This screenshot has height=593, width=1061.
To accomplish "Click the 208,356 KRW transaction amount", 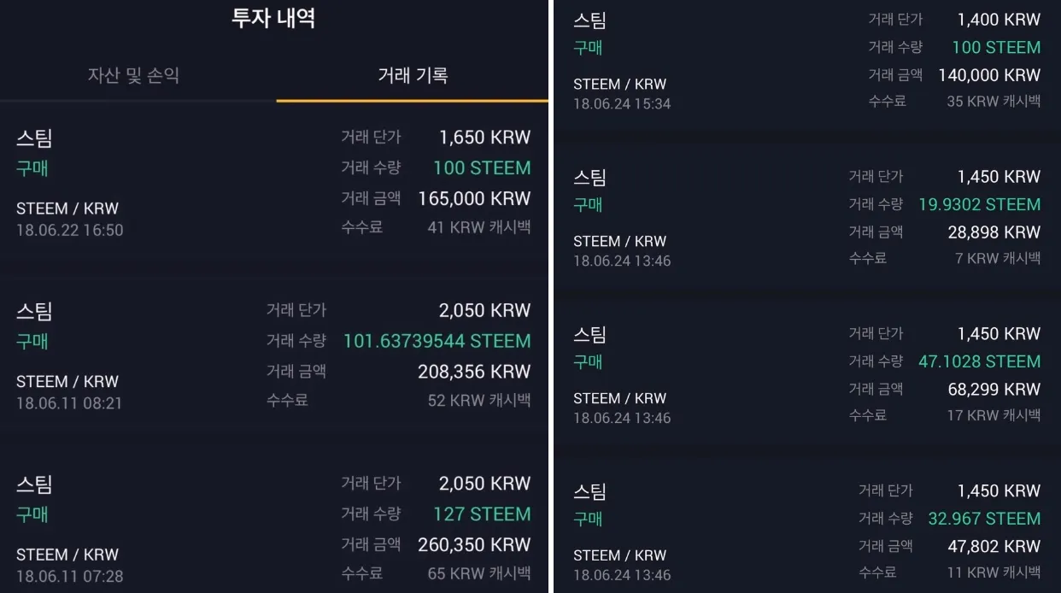I will coord(474,372).
